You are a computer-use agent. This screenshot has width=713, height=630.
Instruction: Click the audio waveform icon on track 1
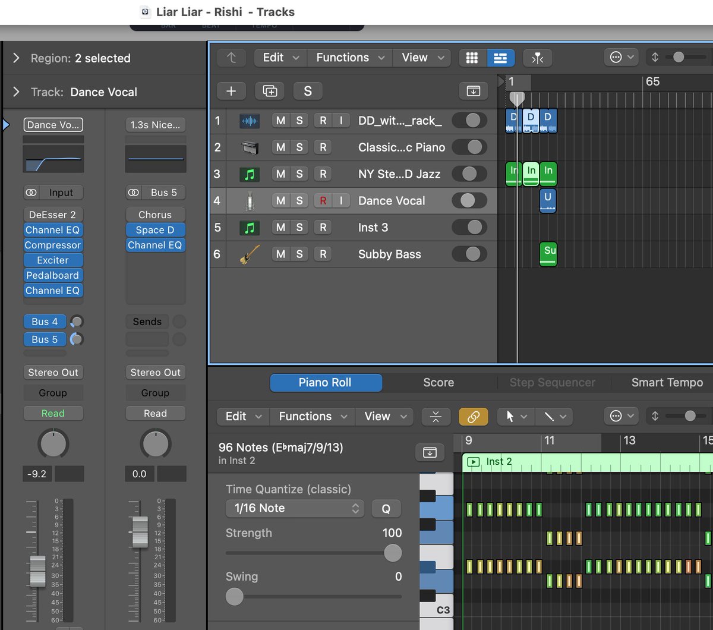coord(250,121)
